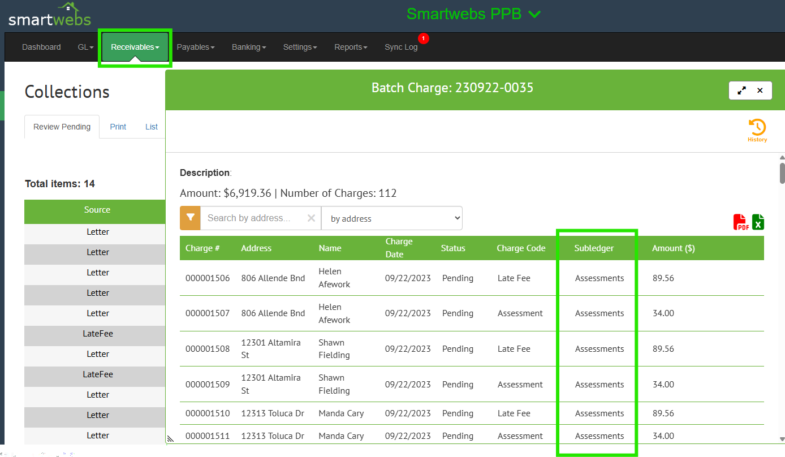Sort by the Amount ($) column header
This screenshot has width=785, height=457.
click(673, 248)
